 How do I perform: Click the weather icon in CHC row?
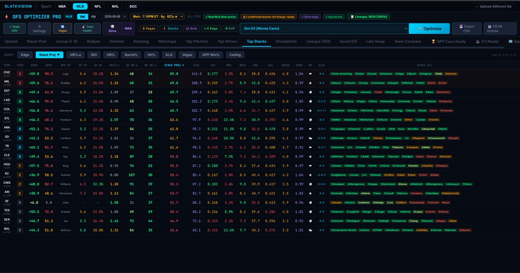point(311,74)
